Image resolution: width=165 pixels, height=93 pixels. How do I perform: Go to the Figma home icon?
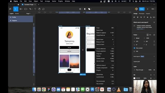click(18, 5)
